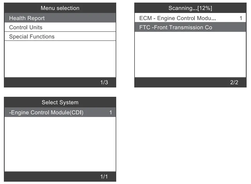Click the 1/1 page indicator
The height and width of the screenshot is (184, 251).
[104, 177]
